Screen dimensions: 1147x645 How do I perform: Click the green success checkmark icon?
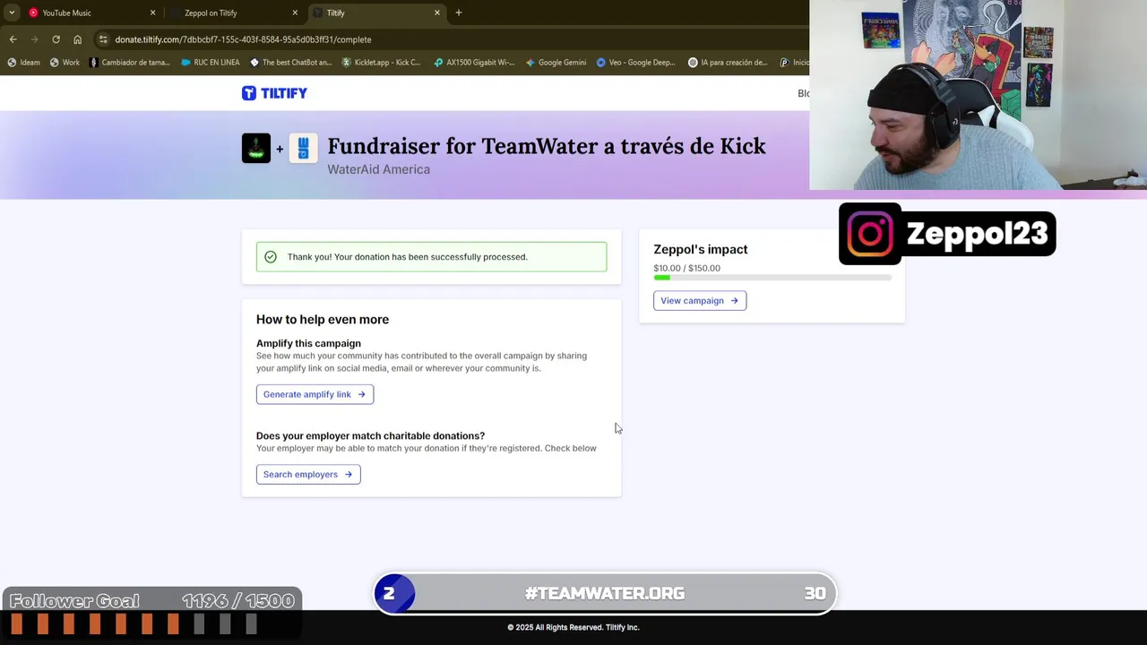tap(271, 257)
